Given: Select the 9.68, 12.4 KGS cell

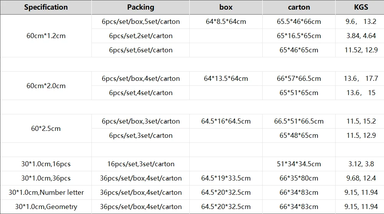Looking at the screenshot, I should (x=361, y=178).
